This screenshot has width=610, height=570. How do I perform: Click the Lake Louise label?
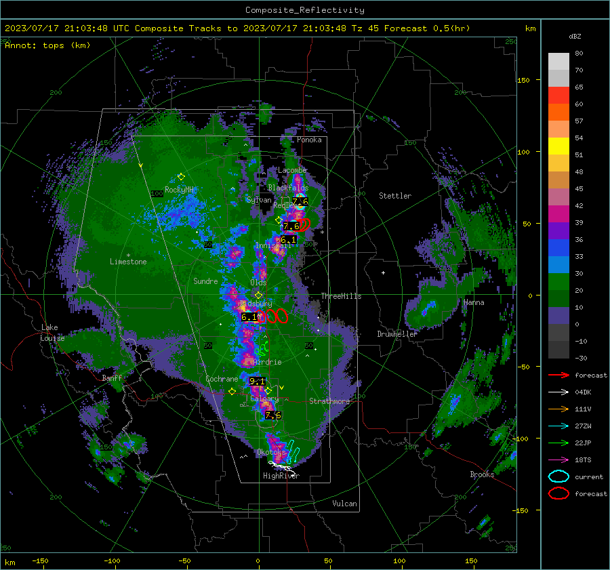click(x=52, y=333)
